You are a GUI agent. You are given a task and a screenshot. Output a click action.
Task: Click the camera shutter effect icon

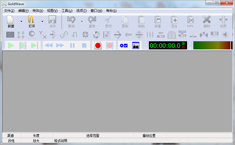(x=96, y=35)
